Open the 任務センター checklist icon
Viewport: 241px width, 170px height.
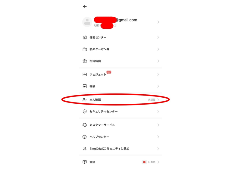85,37
